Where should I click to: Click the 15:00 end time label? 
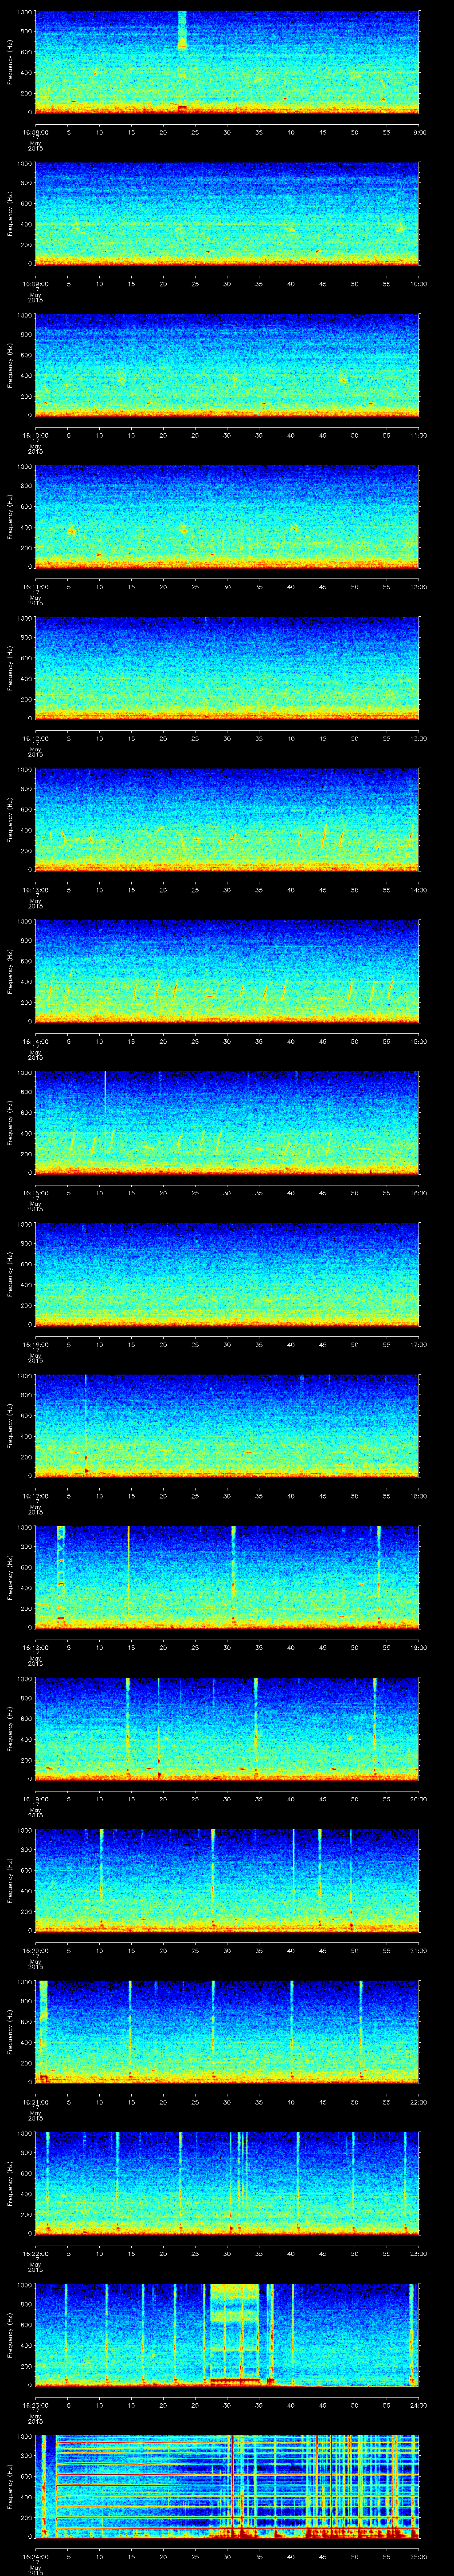418,1042
